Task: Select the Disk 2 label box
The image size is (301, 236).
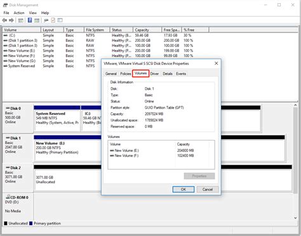Action: (18, 177)
